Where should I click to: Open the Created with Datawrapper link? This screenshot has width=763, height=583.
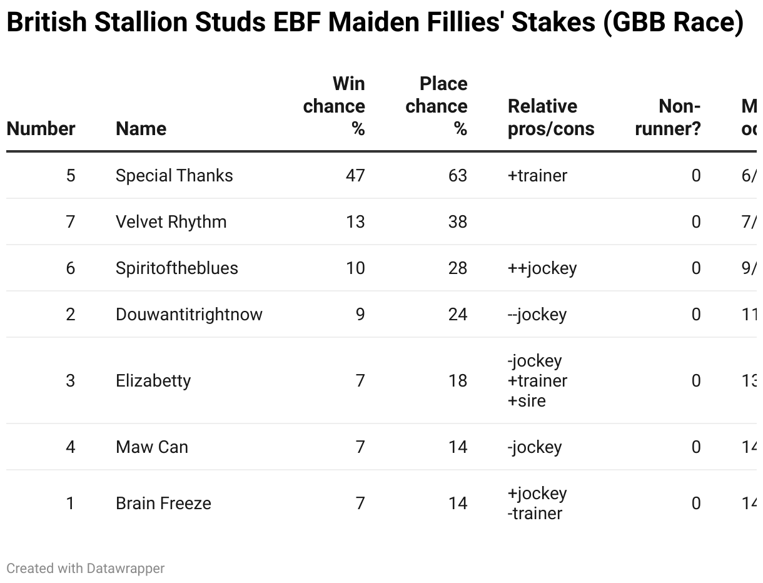click(86, 569)
